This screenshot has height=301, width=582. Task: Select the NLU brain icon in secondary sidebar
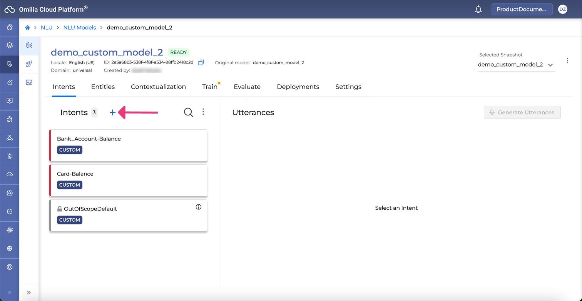click(x=29, y=45)
